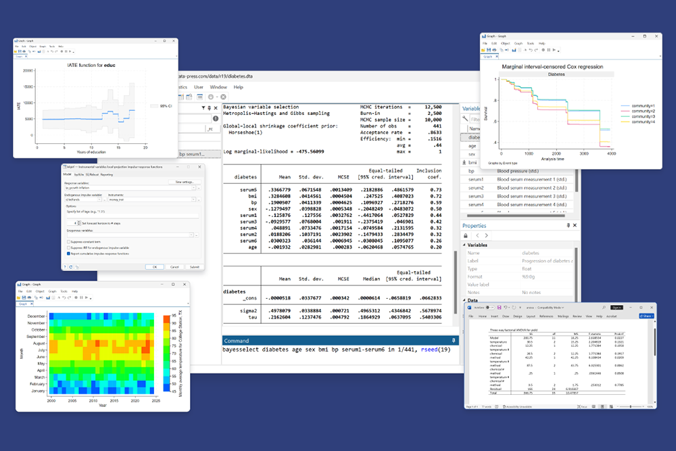676x451 pixels.
Task: Pin the History pane
Action: point(209,108)
